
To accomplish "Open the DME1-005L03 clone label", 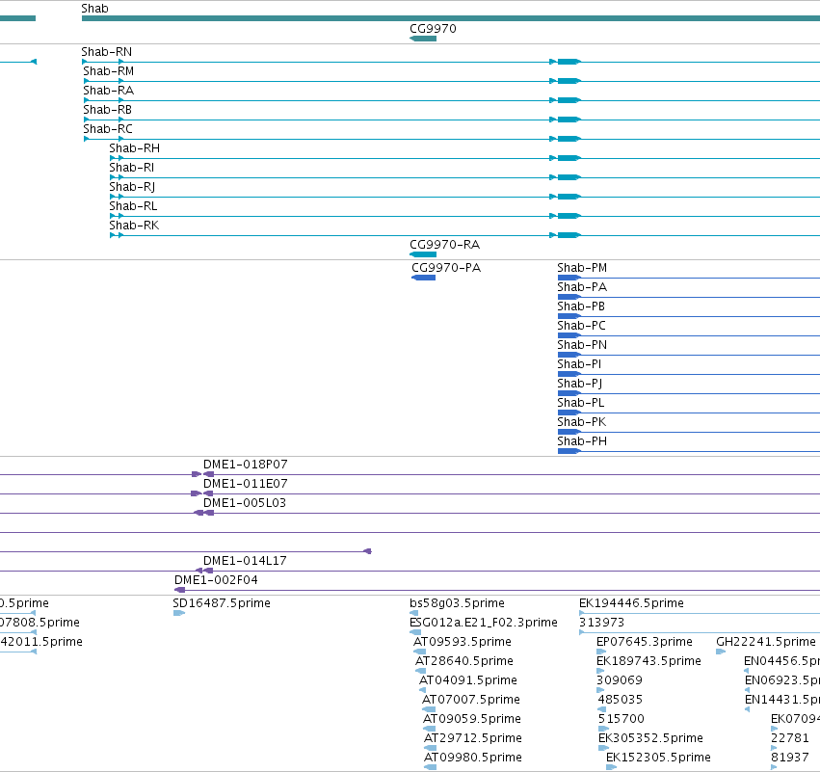I will (x=245, y=503).
